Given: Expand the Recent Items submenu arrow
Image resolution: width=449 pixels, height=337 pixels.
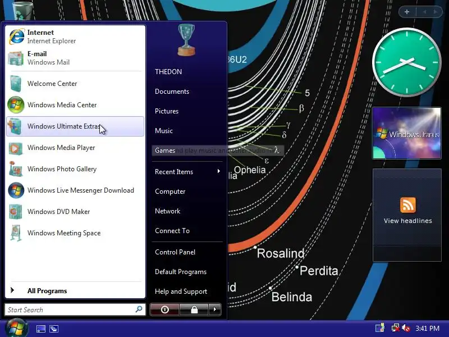Looking at the screenshot, I should pos(219,171).
